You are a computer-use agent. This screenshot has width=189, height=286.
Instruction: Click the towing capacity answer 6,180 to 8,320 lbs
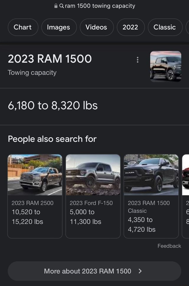[53, 105]
